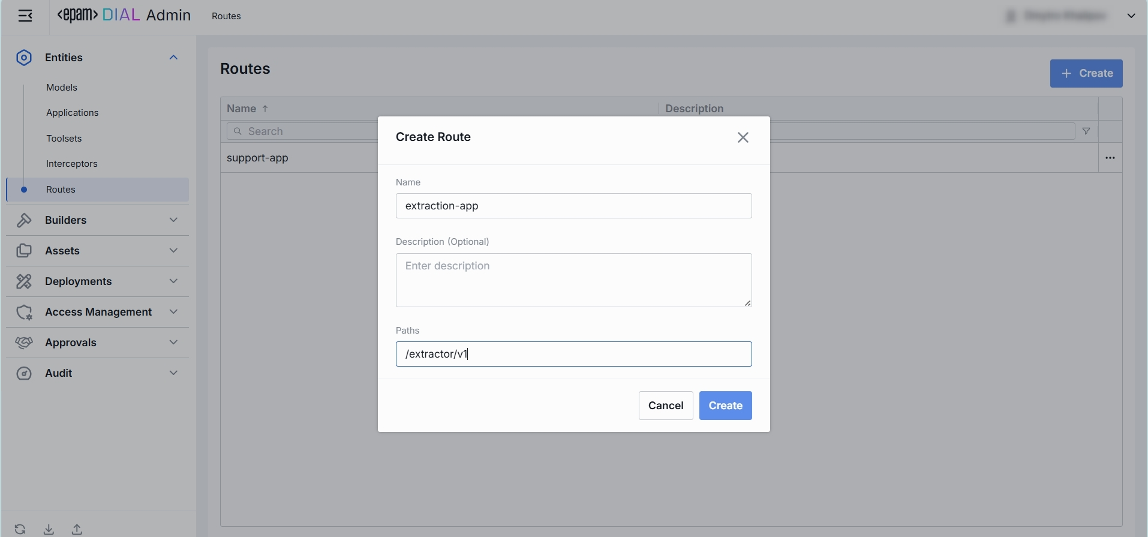Image resolution: width=1148 pixels, height=537 pixels.
Task: Click the refresh icon in the sidebar footer
Action: point(20,529)
